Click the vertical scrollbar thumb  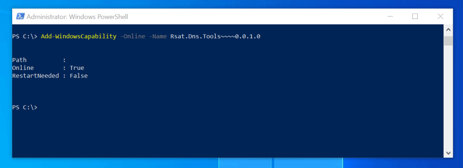coord(448,41)
